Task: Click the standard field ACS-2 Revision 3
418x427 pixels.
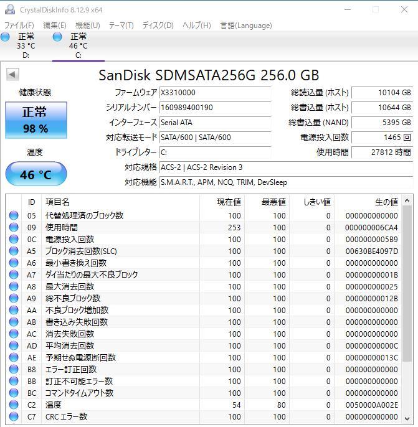Action: point(286,167)
